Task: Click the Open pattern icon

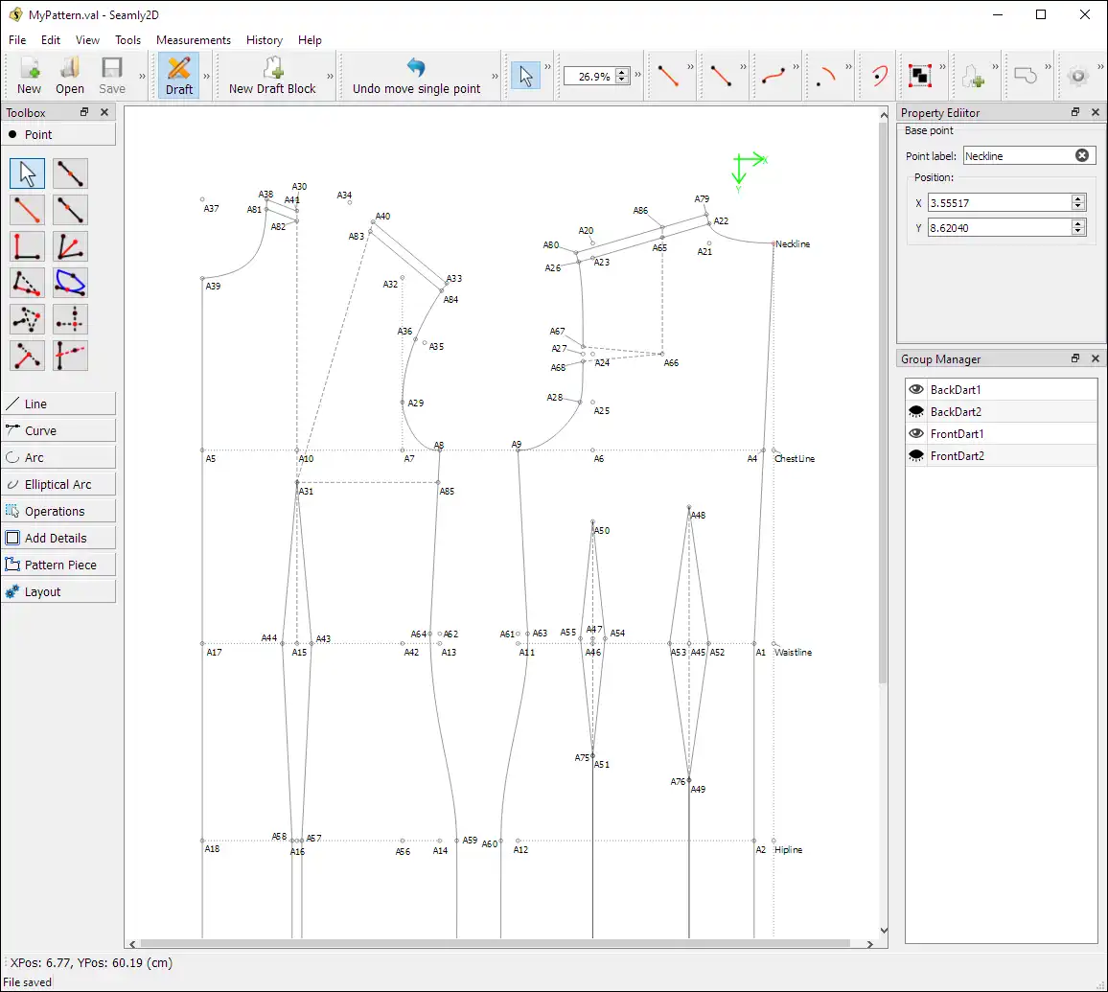Action: pyautogui.click(x=69, y=75)
